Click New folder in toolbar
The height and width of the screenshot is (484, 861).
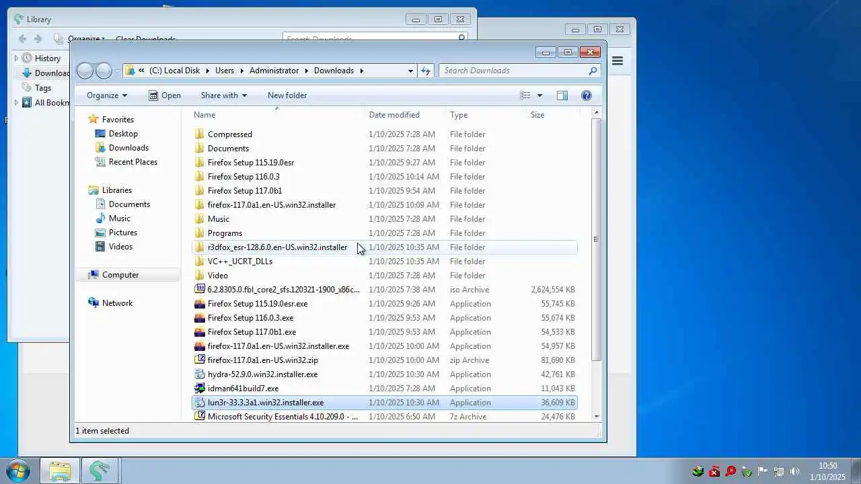pyautogui.click(x=287, y=95)
